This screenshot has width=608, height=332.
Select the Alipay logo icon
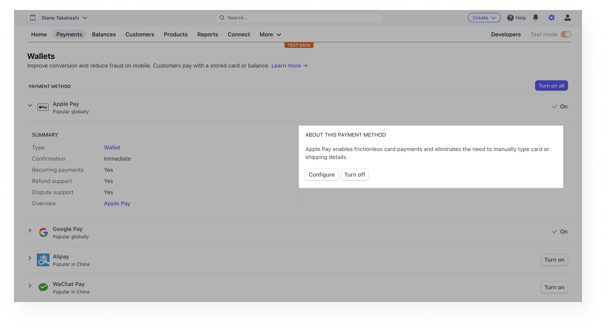[43, 260]
